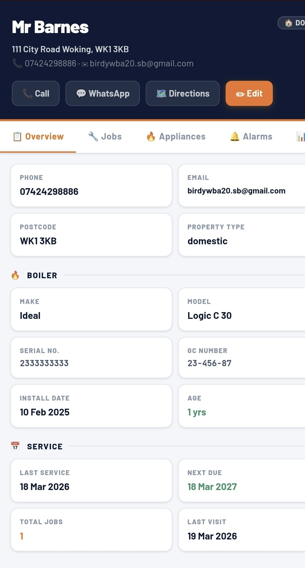Get Directions to the customer address
Viewport: 305px width, 568px height.
click(183, 93)
